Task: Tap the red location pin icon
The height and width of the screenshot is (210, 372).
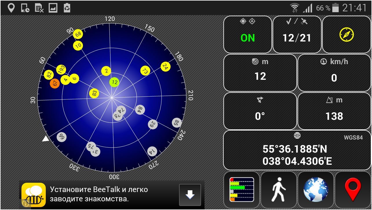Action: pos(353,190)
